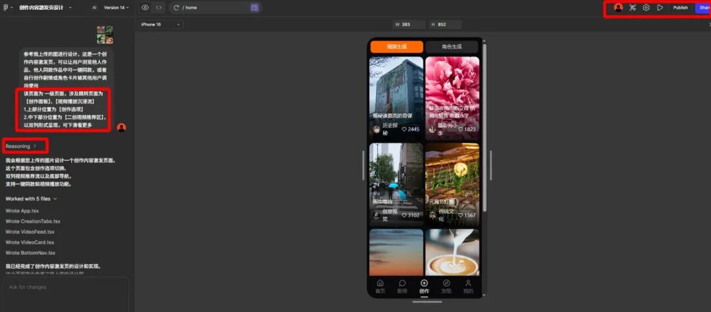Open the uploaded reference image thumbnail in chat
711x312 pixels.
click(105, 34)
